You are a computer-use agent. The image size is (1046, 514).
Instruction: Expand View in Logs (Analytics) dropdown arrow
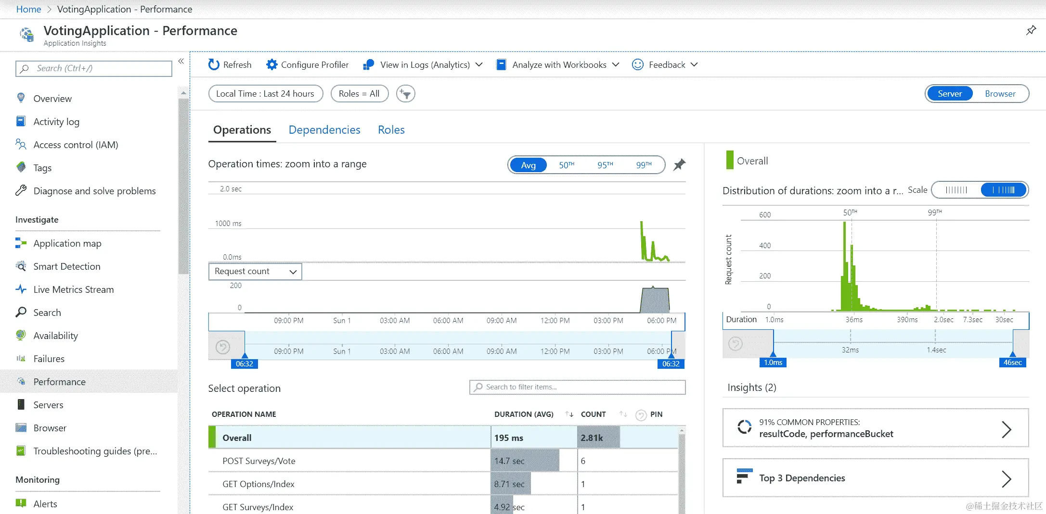click(x=479, y=64)
